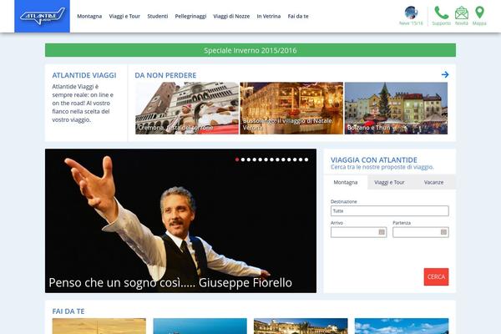Click the FAI DA TE section heading

(68, 311)
